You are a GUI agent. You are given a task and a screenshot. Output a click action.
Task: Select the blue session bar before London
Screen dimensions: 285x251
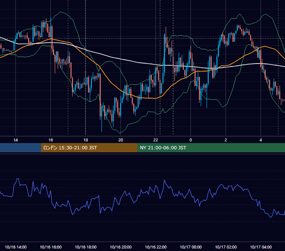(21, 148)
